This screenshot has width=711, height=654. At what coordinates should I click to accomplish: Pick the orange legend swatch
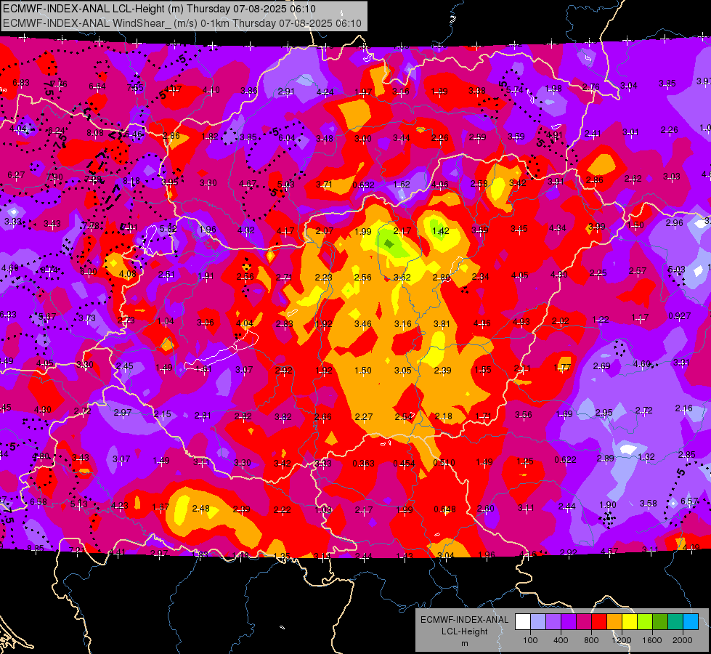point(614,622)
